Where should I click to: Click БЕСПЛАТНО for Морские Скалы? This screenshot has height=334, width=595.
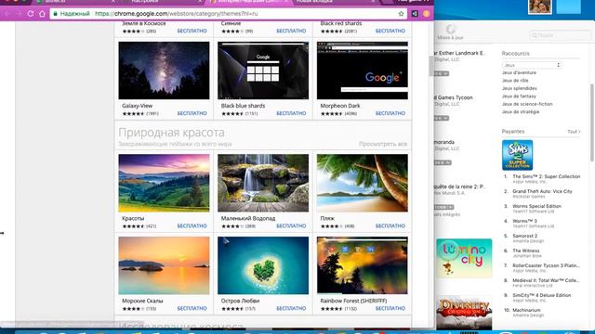click(192, 308)
